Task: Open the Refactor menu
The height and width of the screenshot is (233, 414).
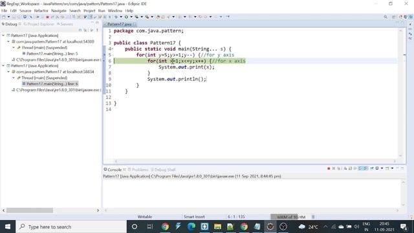Action: click(x=41, y=11)
